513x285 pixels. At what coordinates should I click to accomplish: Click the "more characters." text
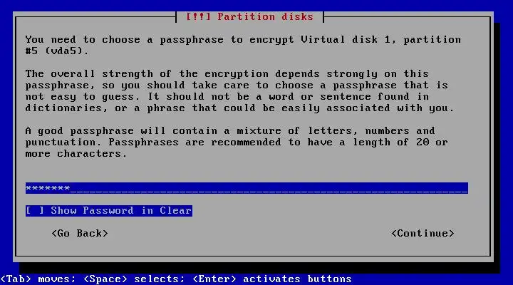click(76, 154)
